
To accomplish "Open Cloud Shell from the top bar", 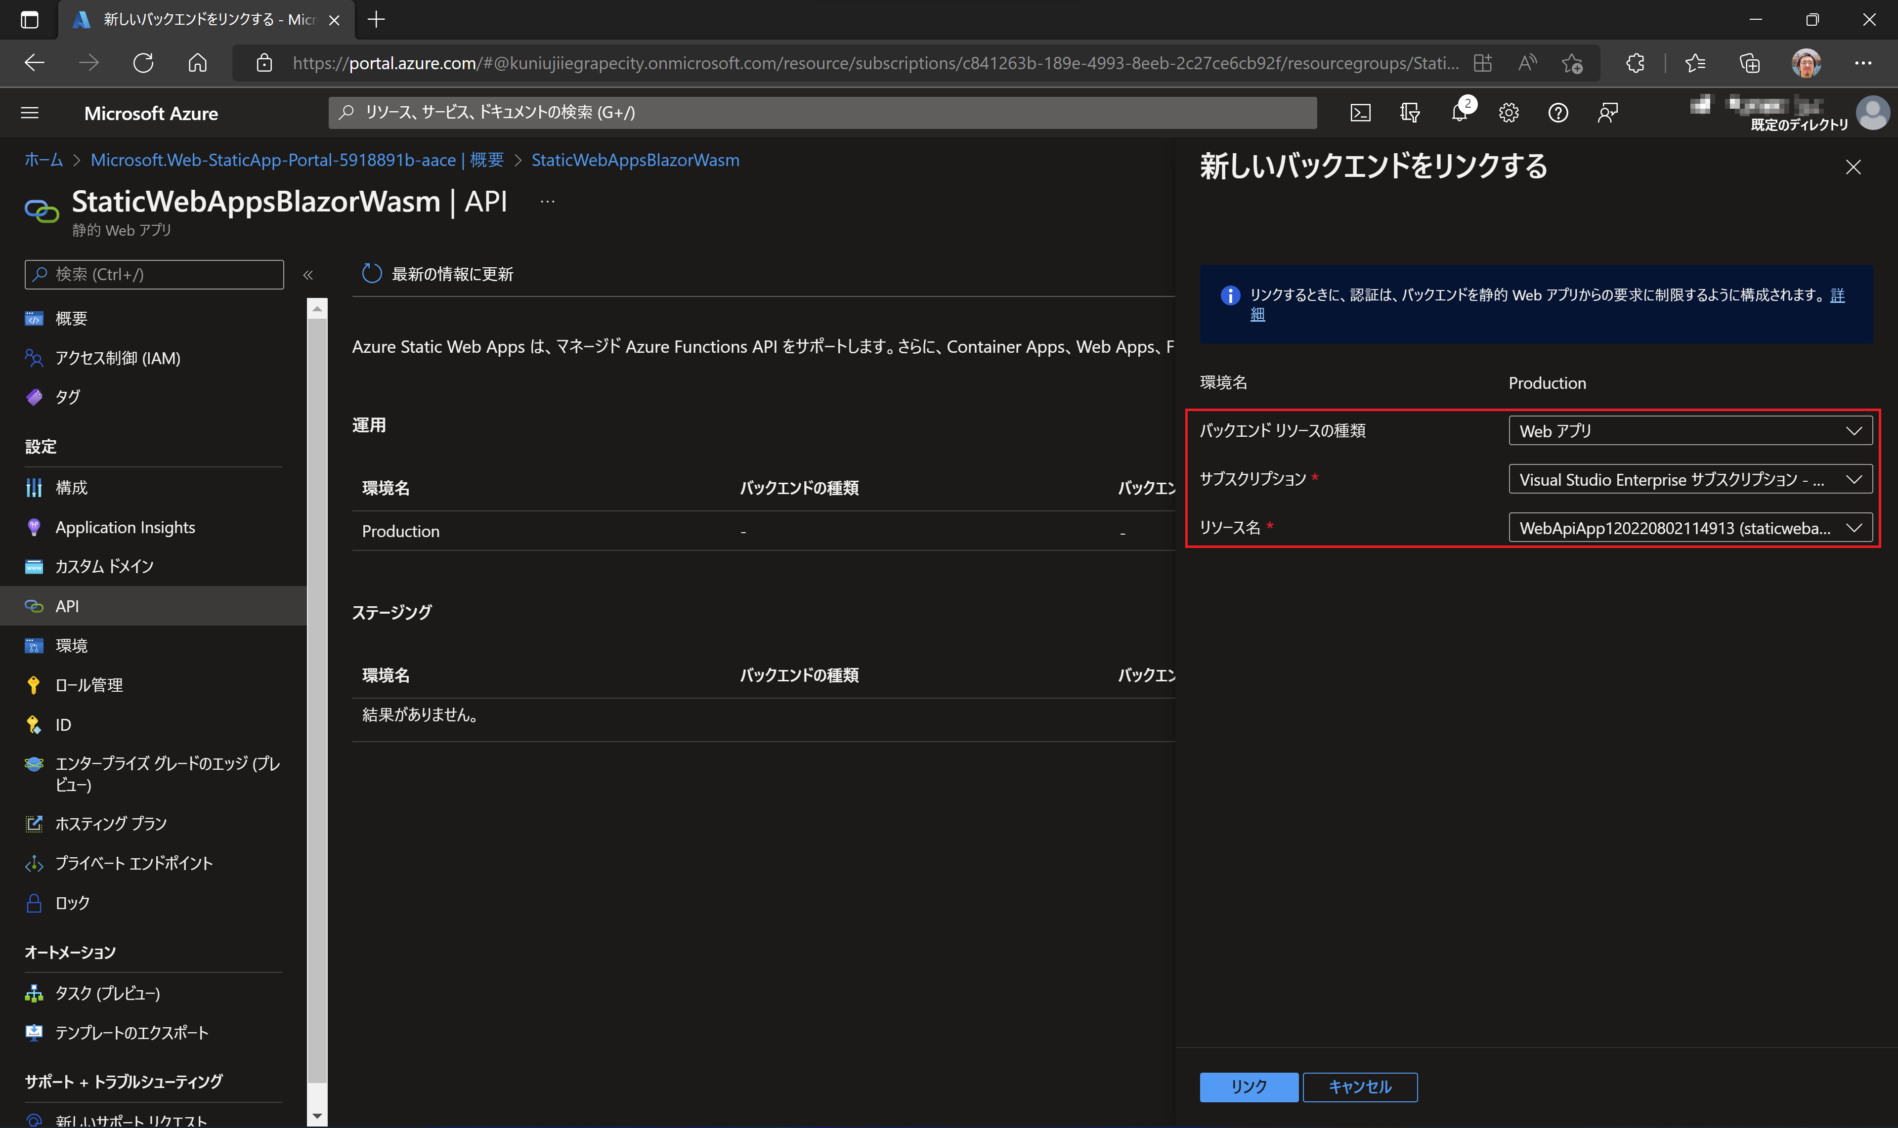I will coord(1360,113).
